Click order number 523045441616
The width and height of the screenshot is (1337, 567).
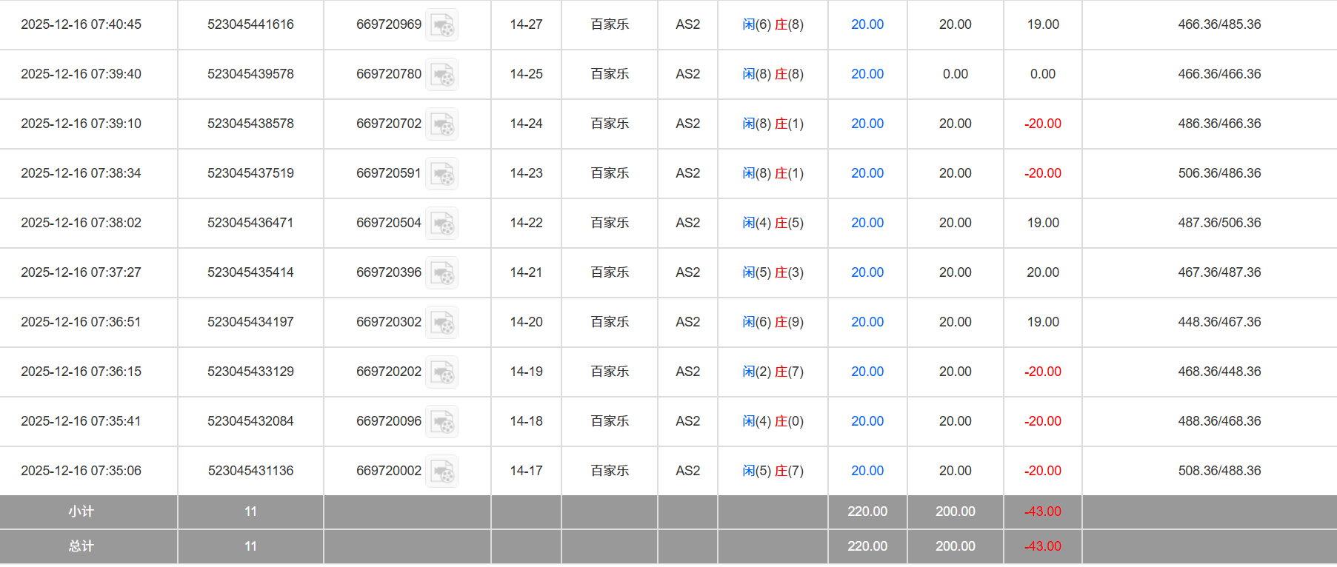point(250,24)
